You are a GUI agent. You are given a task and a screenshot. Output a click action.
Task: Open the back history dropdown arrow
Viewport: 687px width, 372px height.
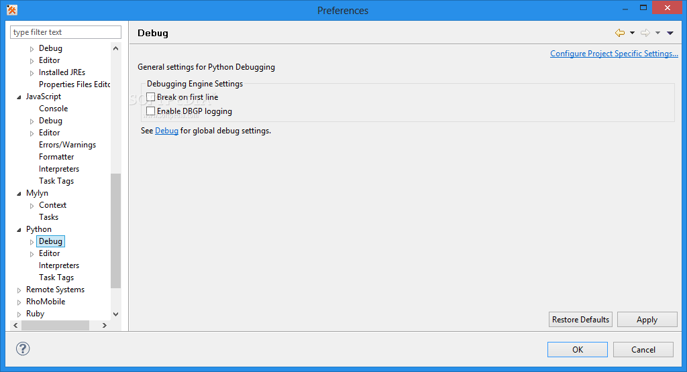click(632, 33)
